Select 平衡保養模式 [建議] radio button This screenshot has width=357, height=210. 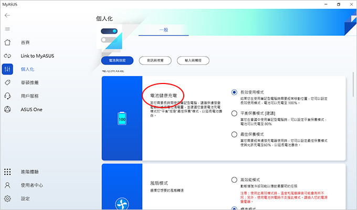click(234, 113)
